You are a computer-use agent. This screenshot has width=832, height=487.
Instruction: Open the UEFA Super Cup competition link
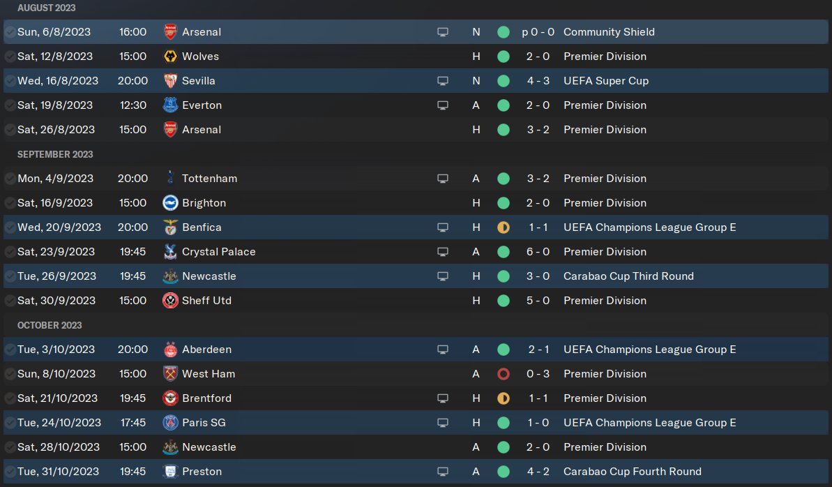coord(606,81)
